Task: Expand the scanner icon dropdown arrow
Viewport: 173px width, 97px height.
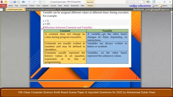Action: (x=26, y=2)
